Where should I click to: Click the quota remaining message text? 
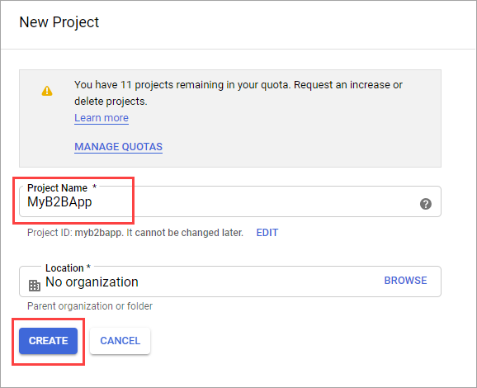(238, 92)
